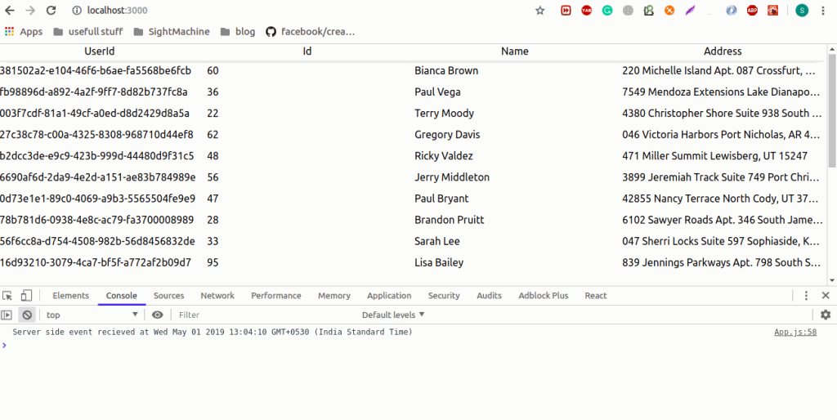Select the Bianca Brown name cell
Screen dimensions: 837x420
pos(446,70)
